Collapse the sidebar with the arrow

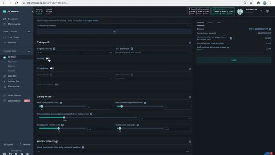(33, 12)
